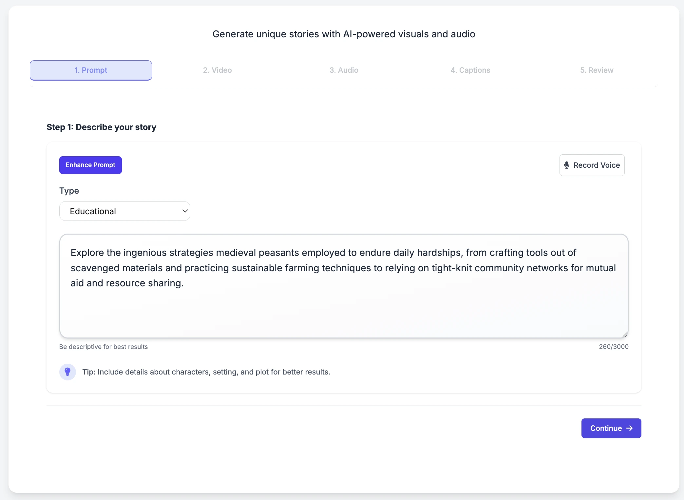684x500 pixels.
Task: Focus the story description text area
Action: tap(344, 286)
